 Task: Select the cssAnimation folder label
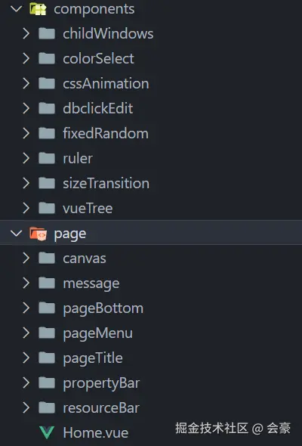[106, 84]
